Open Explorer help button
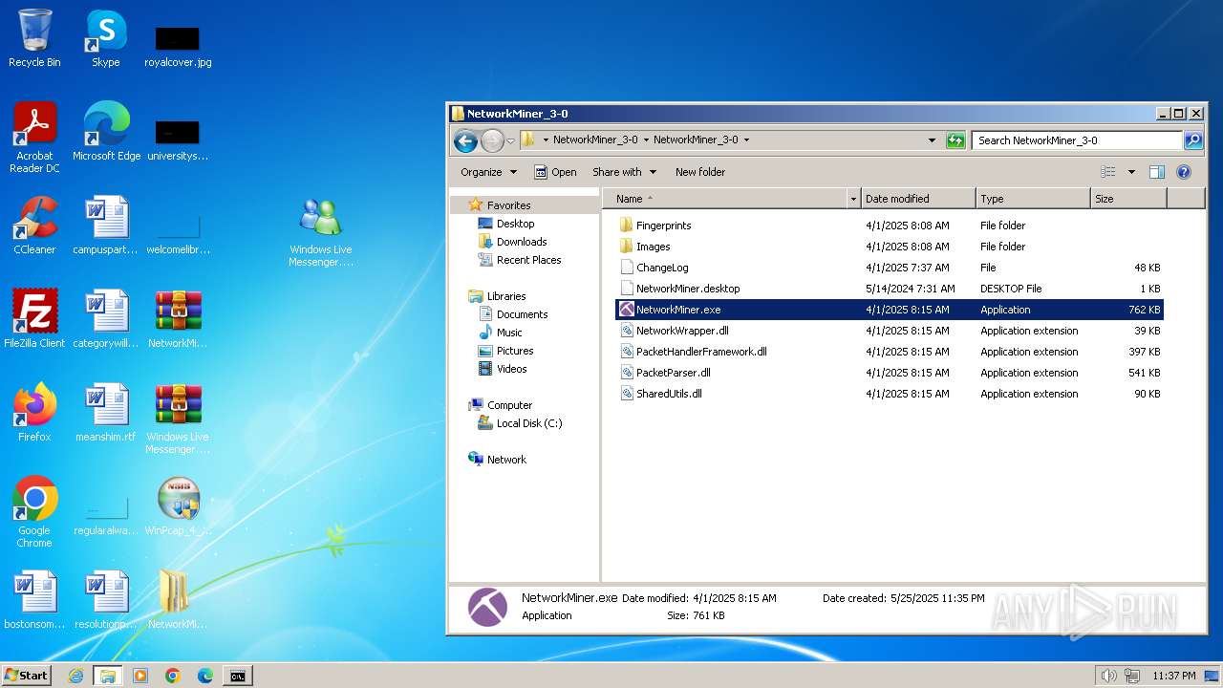1223x688 pixels. [x=1184, y=172]
